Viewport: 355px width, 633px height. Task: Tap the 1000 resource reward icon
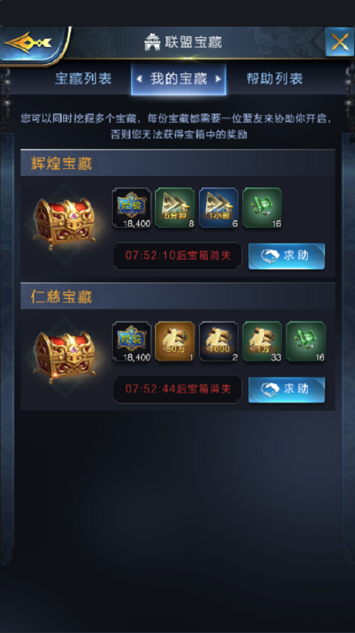click(218, 341)
